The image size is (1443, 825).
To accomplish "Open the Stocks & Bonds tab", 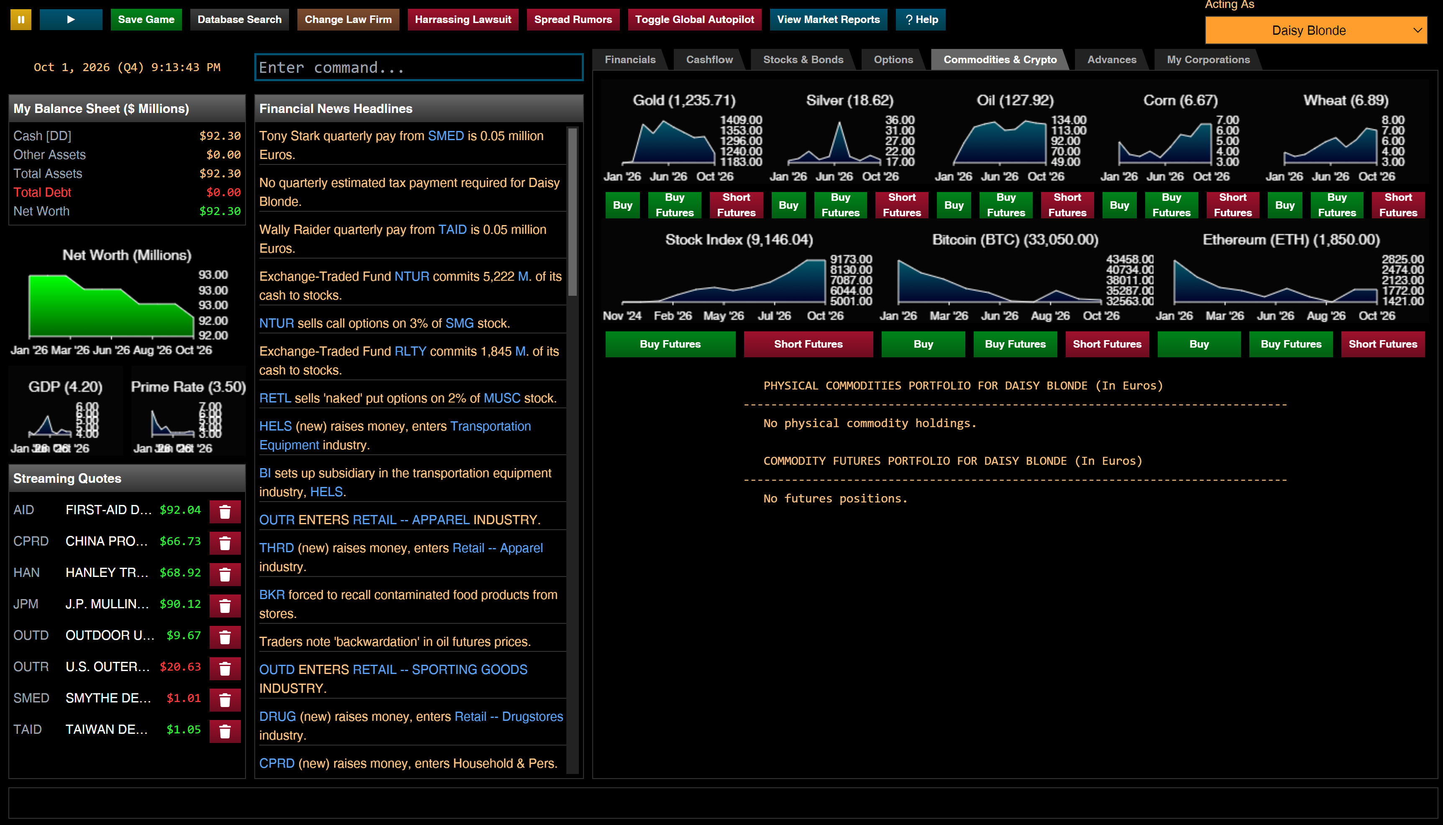I will pos(803,59).
